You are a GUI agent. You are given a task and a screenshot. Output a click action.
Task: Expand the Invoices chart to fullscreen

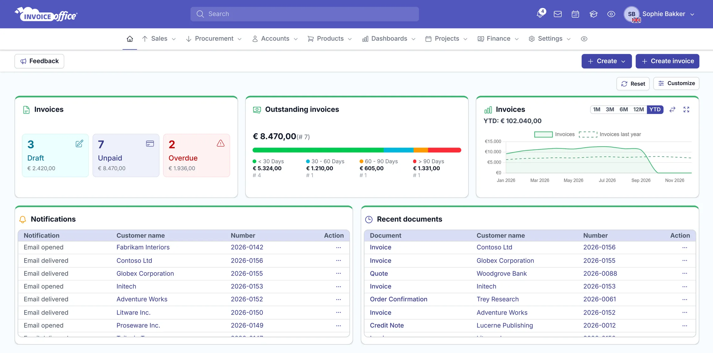[x=686, y=109]
